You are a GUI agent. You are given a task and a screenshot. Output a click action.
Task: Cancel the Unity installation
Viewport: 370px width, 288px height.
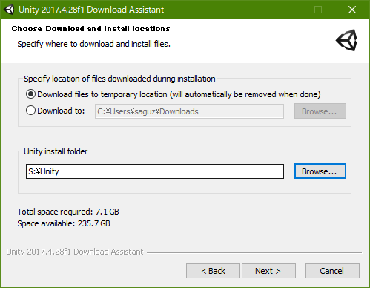pyautogui.click(x=332, y=271)
